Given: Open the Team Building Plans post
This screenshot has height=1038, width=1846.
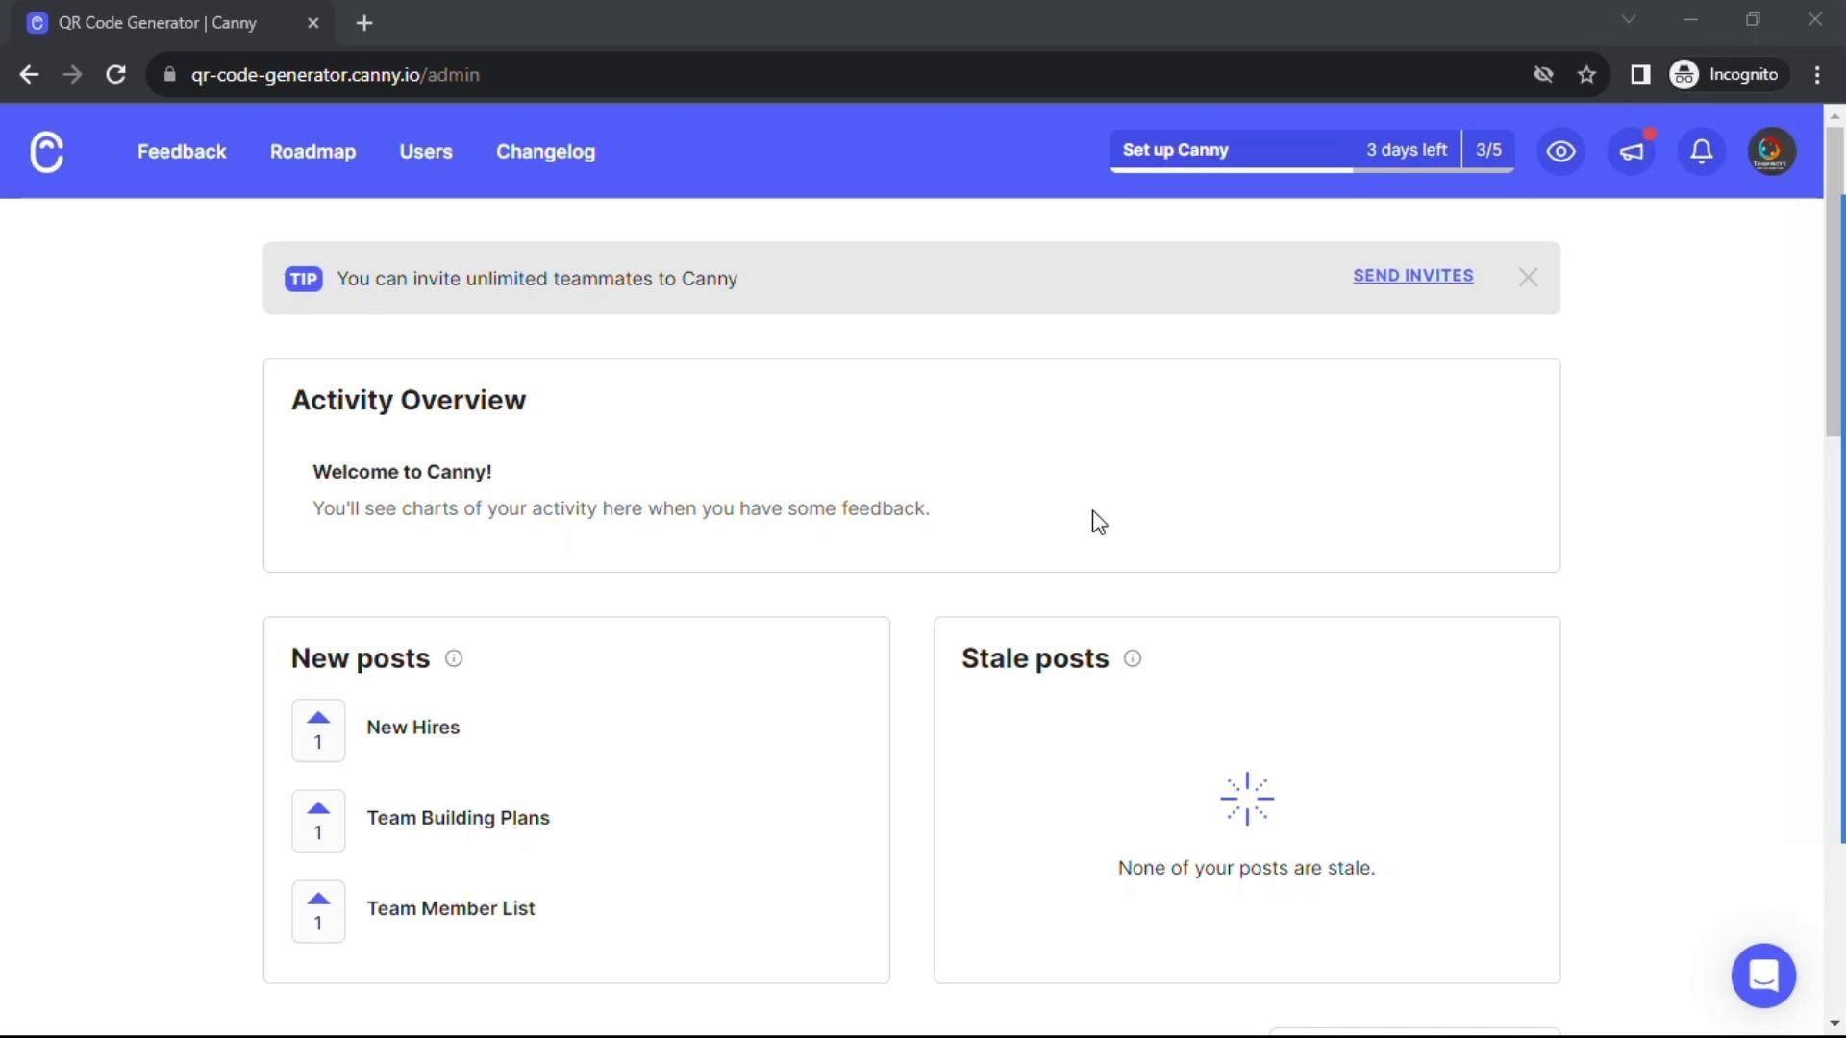Looking at the screenshot, I should click(x=458, y=818).
